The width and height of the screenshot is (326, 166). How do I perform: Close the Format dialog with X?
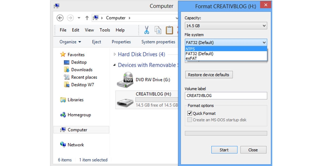pyautogui.click(x=266, y=5)
